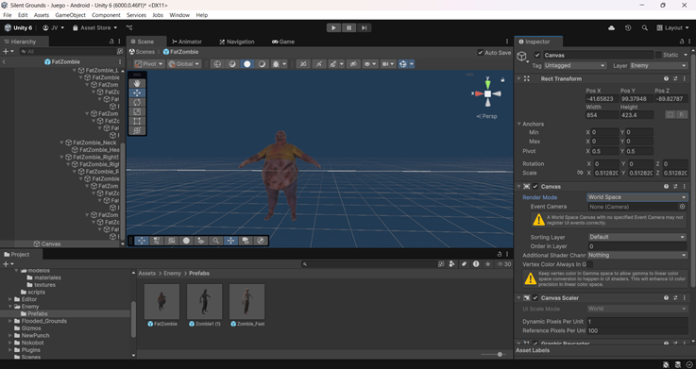Switch to the Game tab
The height and width of the screenshot is (369, 696).
pos(283,42)
